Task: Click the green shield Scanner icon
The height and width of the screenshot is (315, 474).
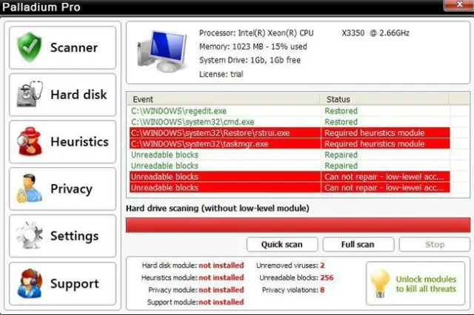Action: click(x=30, y=47)
